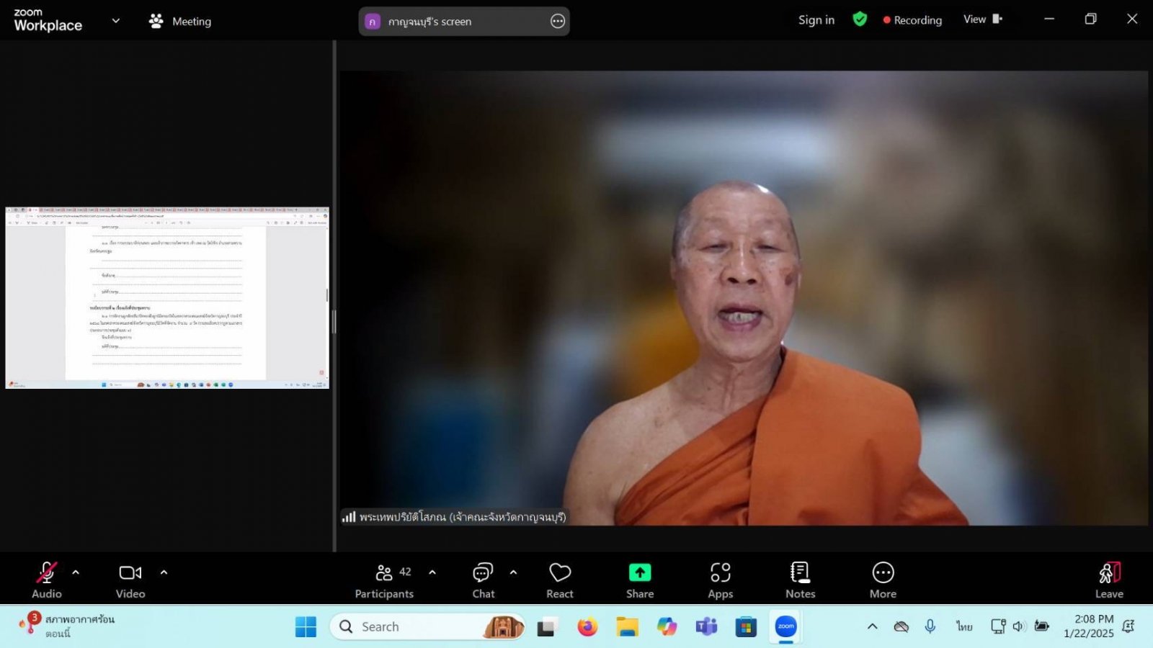This screenshot has width=1153, height=648.
Task: Open Task View from taskbar
Action: tap(548, 627)
